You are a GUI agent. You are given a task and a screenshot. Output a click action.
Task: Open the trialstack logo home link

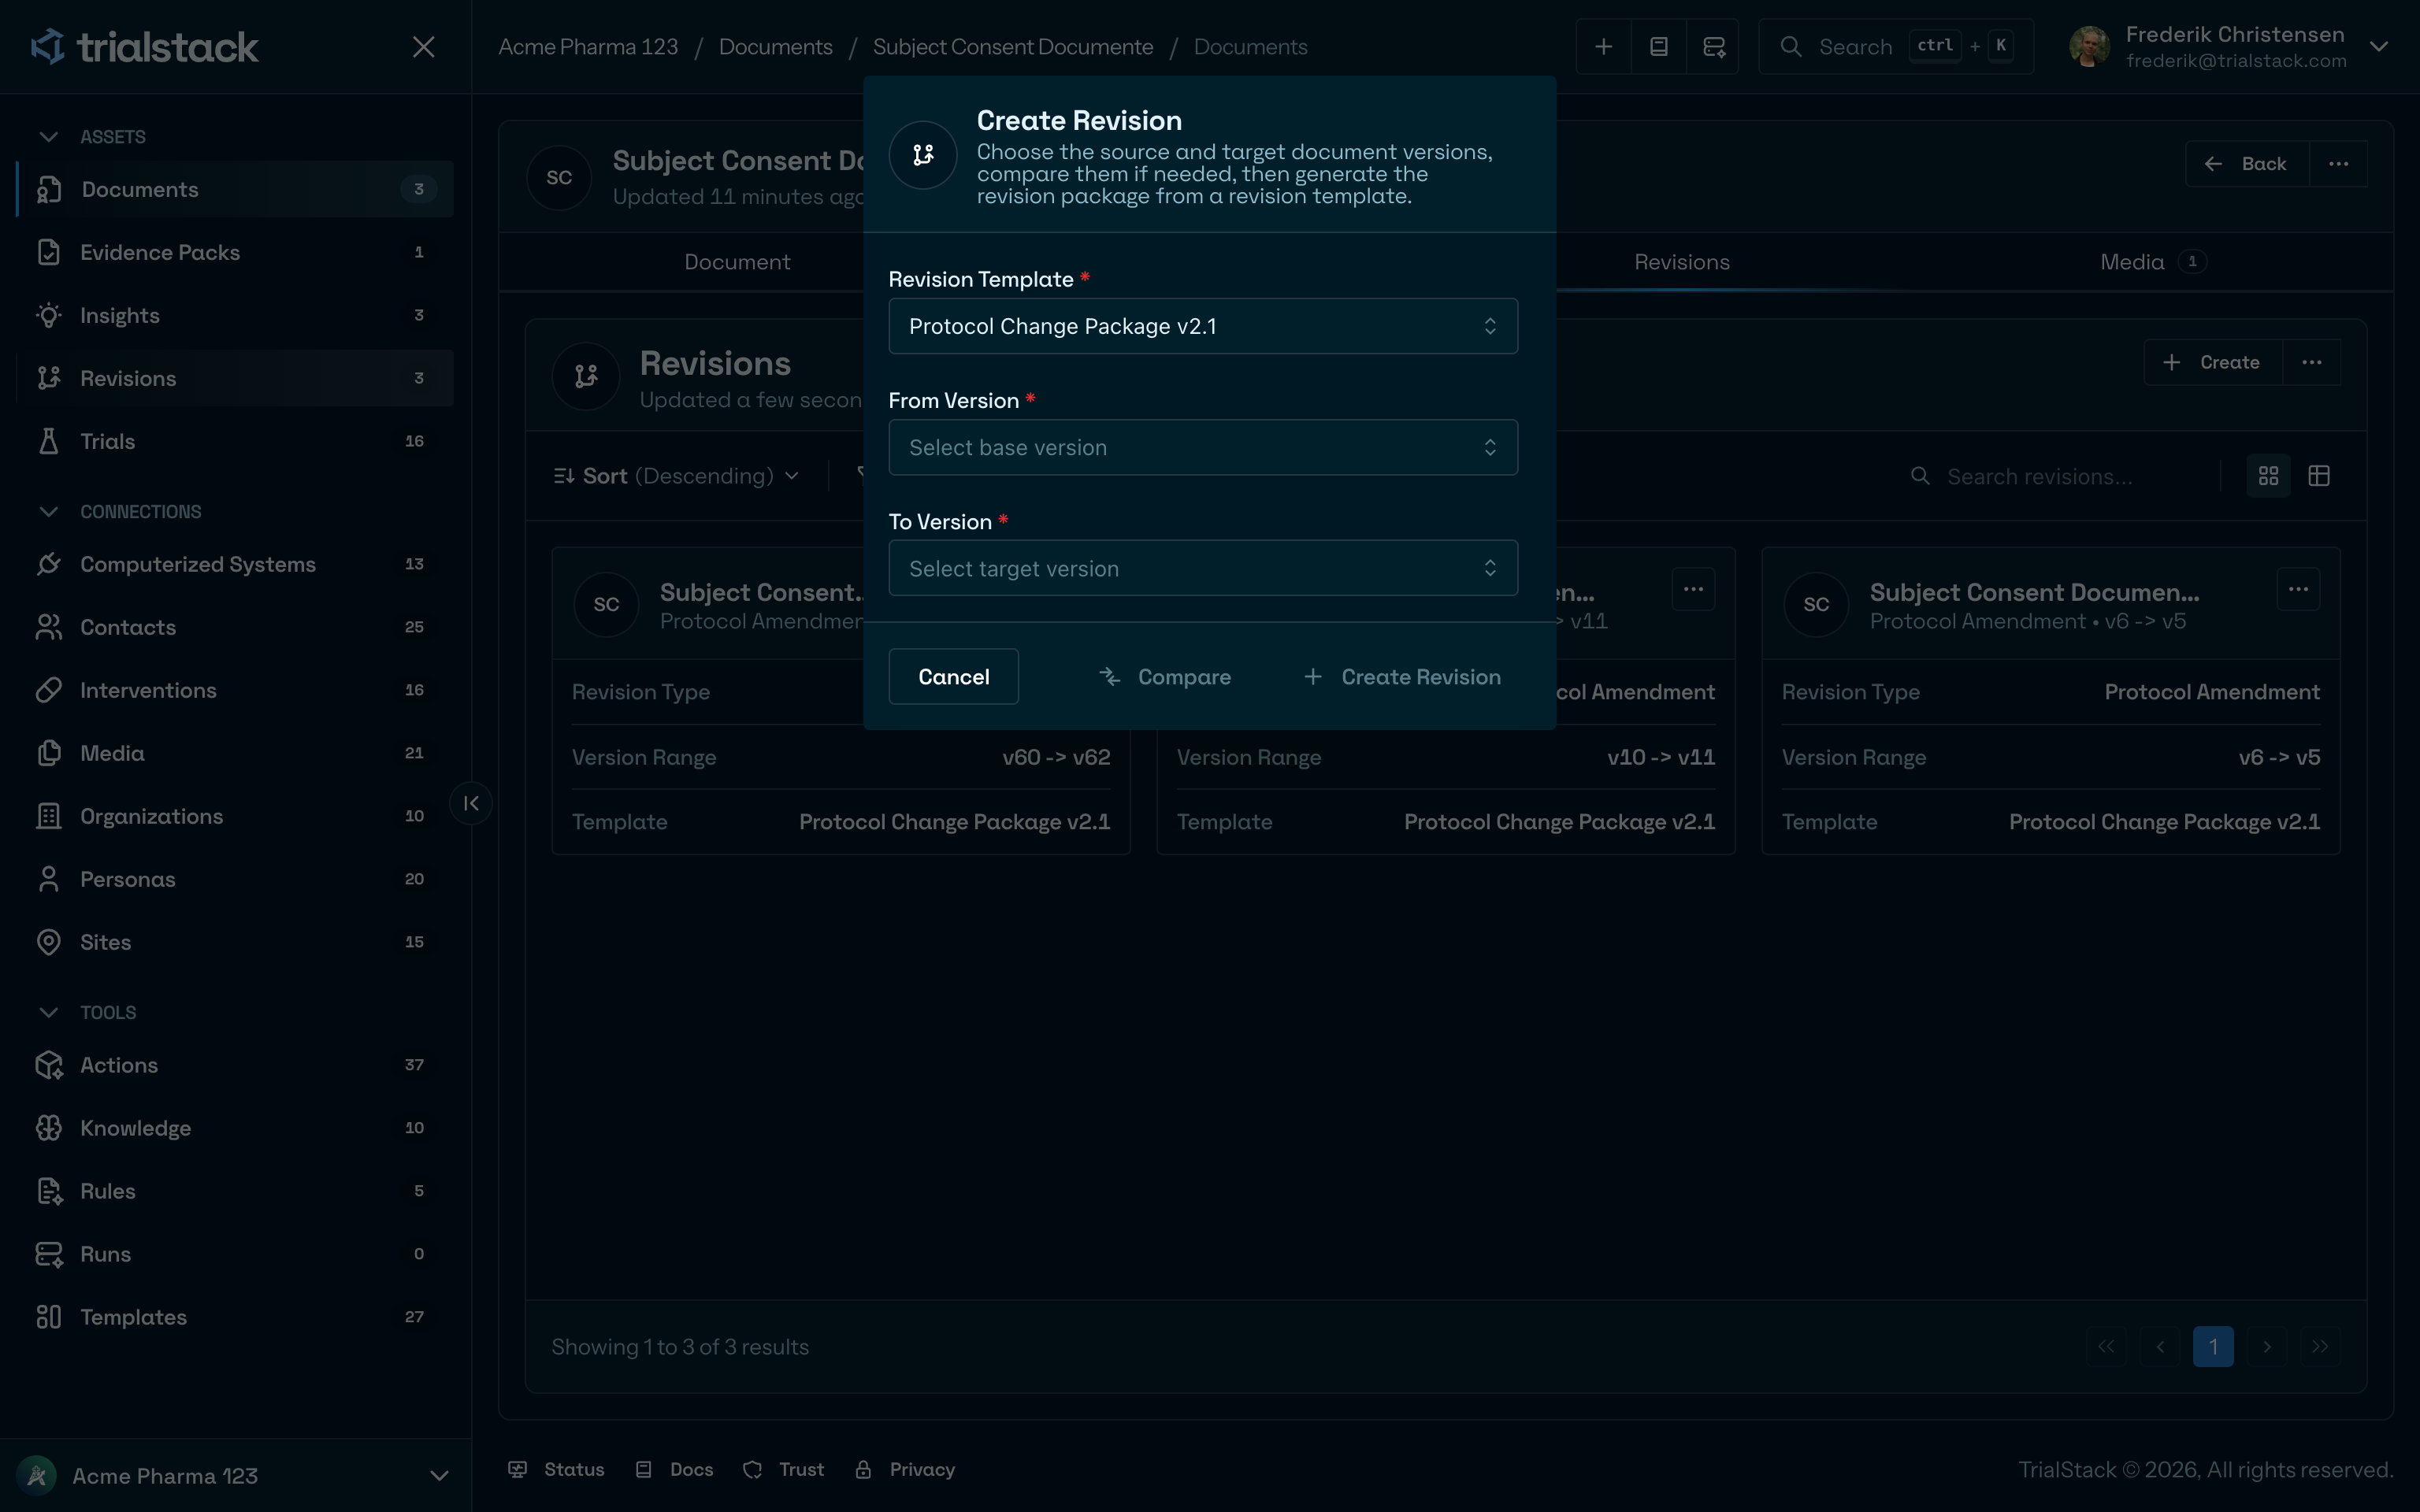(x=144, y=47)
